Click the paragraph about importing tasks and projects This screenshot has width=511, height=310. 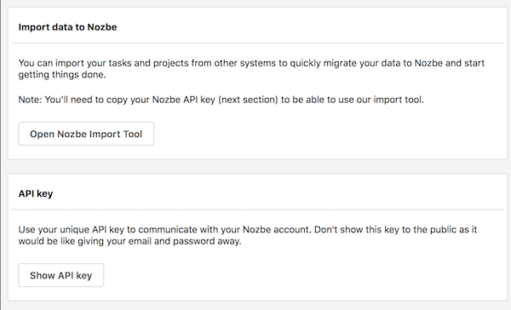pyautogui.click(x=251, y=68)
